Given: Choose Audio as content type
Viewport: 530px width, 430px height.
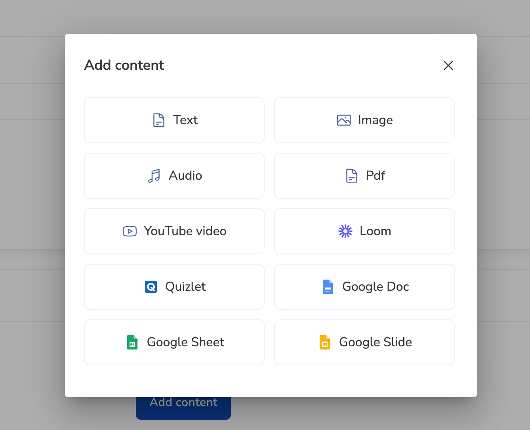Looking at the screenshot, I should point(174,176).
